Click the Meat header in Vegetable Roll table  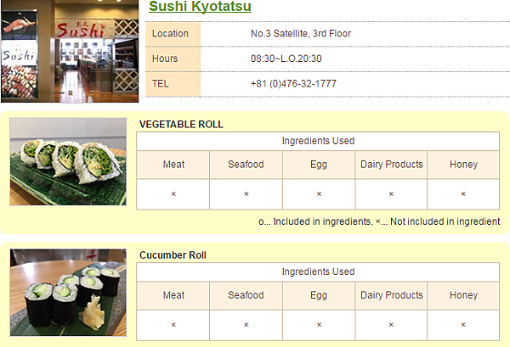point(173,165)
